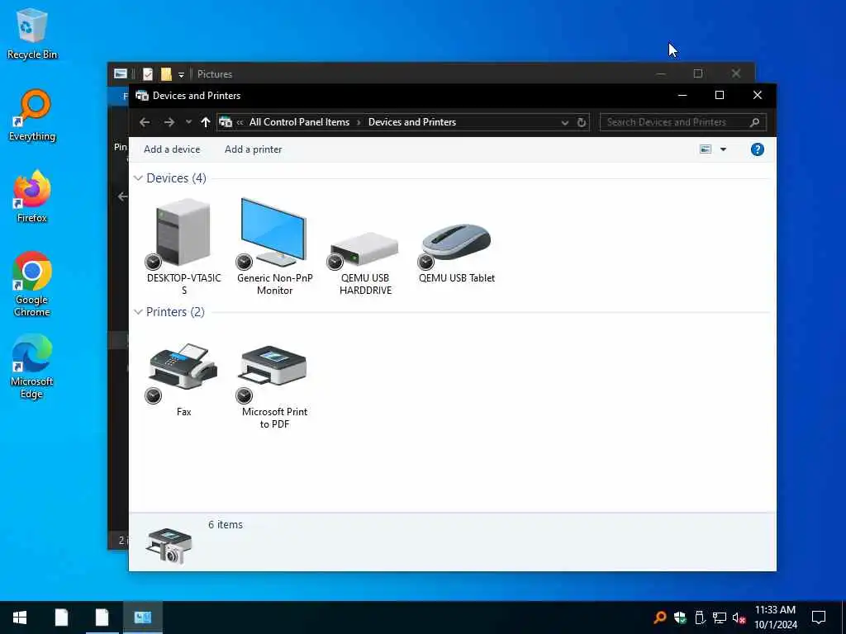Select the Generic Non-PnP Monitor icon
Viewport: 846px width, 634px height.
274,233
